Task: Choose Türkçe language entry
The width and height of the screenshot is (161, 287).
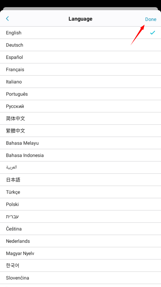Action: tap(80, 192)
